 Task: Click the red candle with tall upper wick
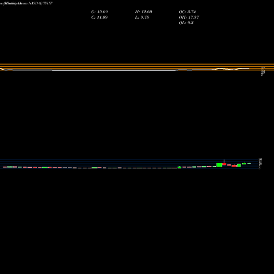tap(224, 163)
